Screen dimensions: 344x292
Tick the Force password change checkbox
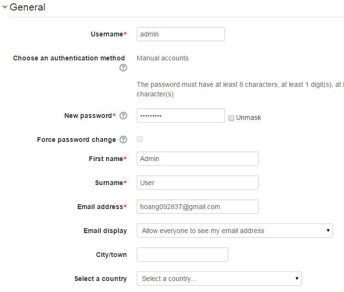tap(140, 139)
